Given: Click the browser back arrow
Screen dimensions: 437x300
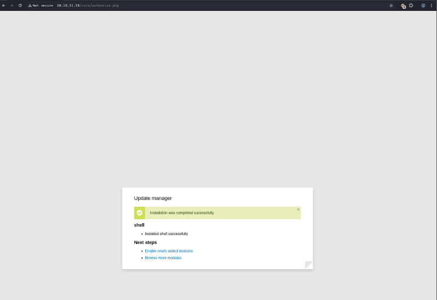Looking at the screenshot, I should (x=4, y=5).
